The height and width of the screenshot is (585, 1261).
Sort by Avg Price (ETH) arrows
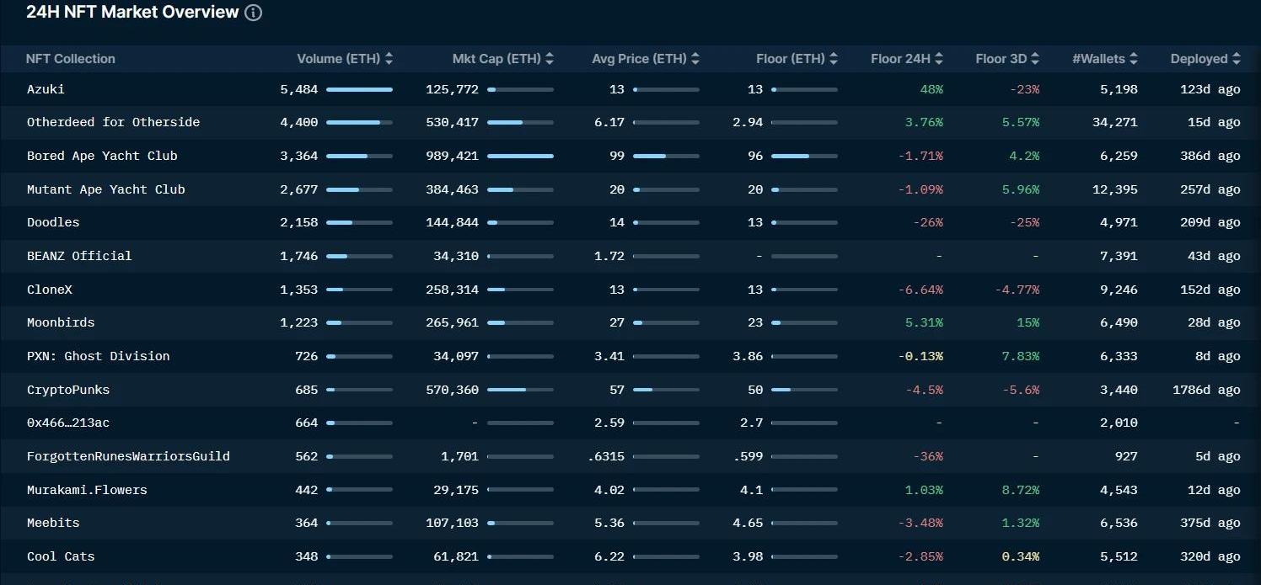695,59
